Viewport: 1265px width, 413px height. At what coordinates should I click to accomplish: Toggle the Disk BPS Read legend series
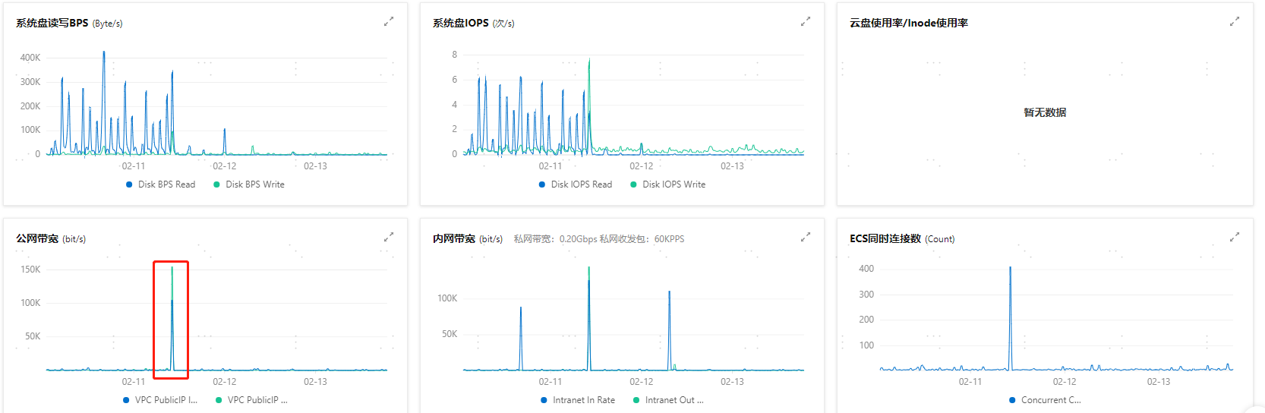tap(160, 184)
